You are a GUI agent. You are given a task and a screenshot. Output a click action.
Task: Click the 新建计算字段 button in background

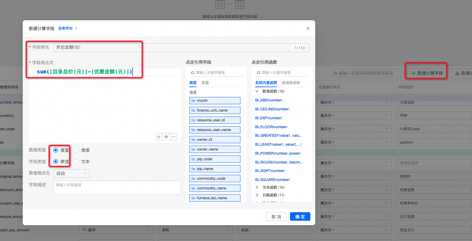click(427, 73)
